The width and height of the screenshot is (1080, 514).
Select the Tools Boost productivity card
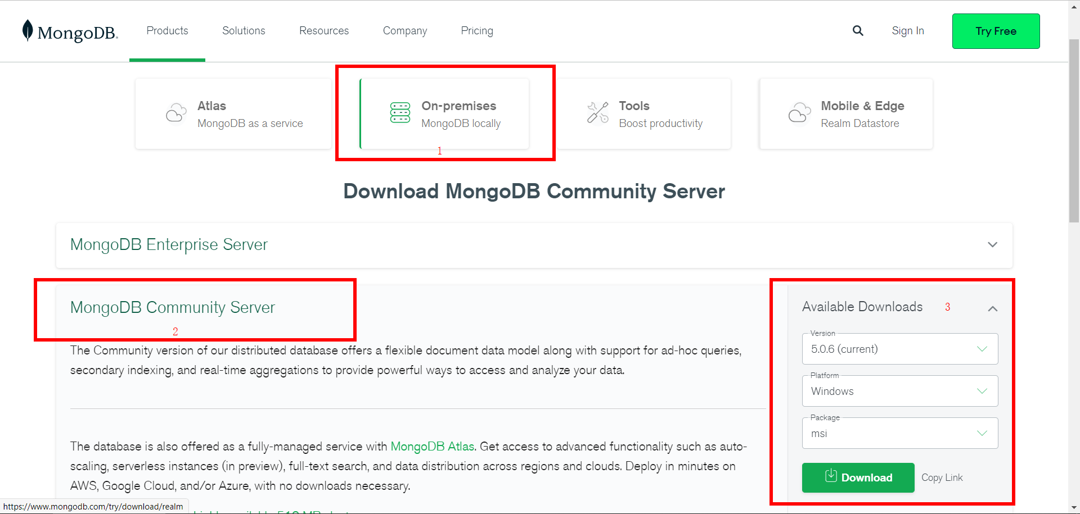tap(644, 113)
